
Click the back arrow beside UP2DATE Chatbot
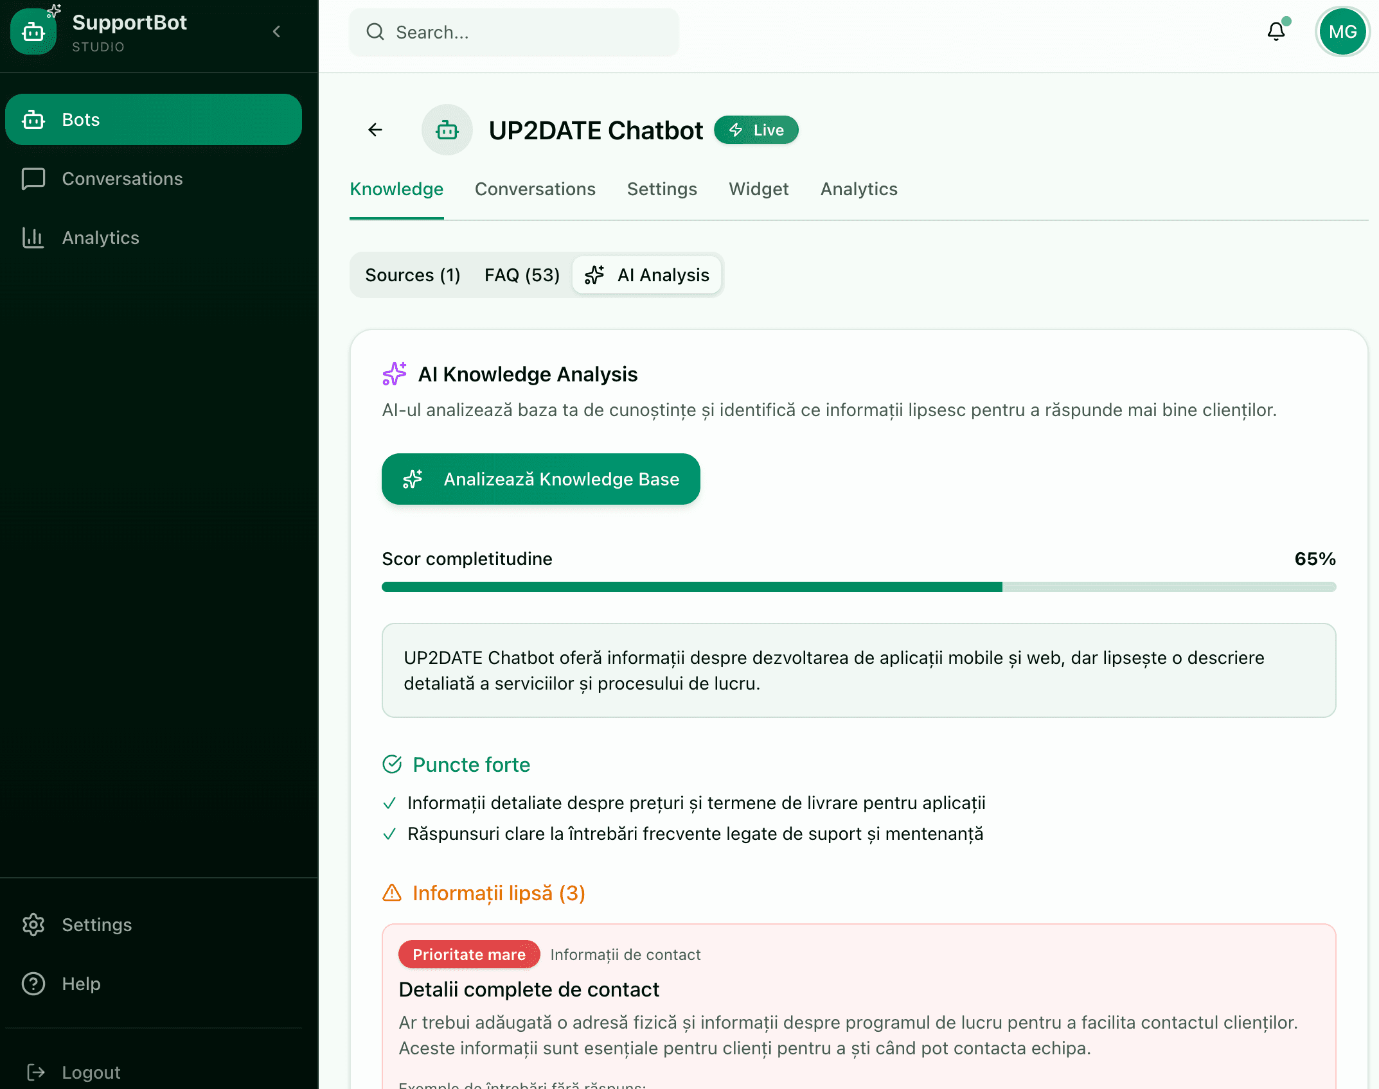click(375, 129)
